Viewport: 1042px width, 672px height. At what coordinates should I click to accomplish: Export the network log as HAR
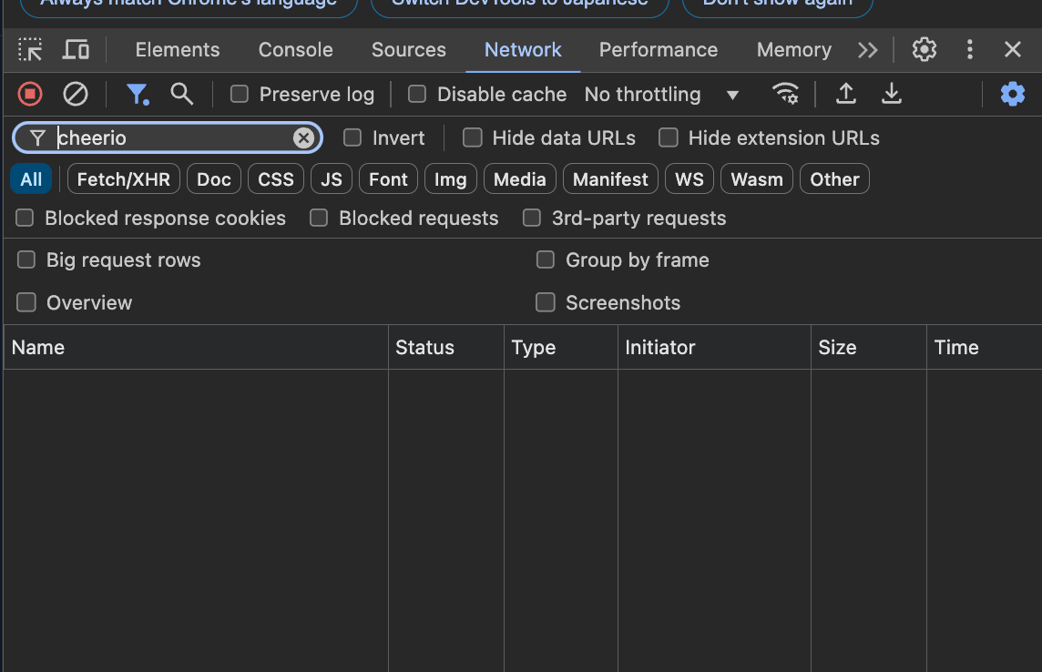click(891, 94)
